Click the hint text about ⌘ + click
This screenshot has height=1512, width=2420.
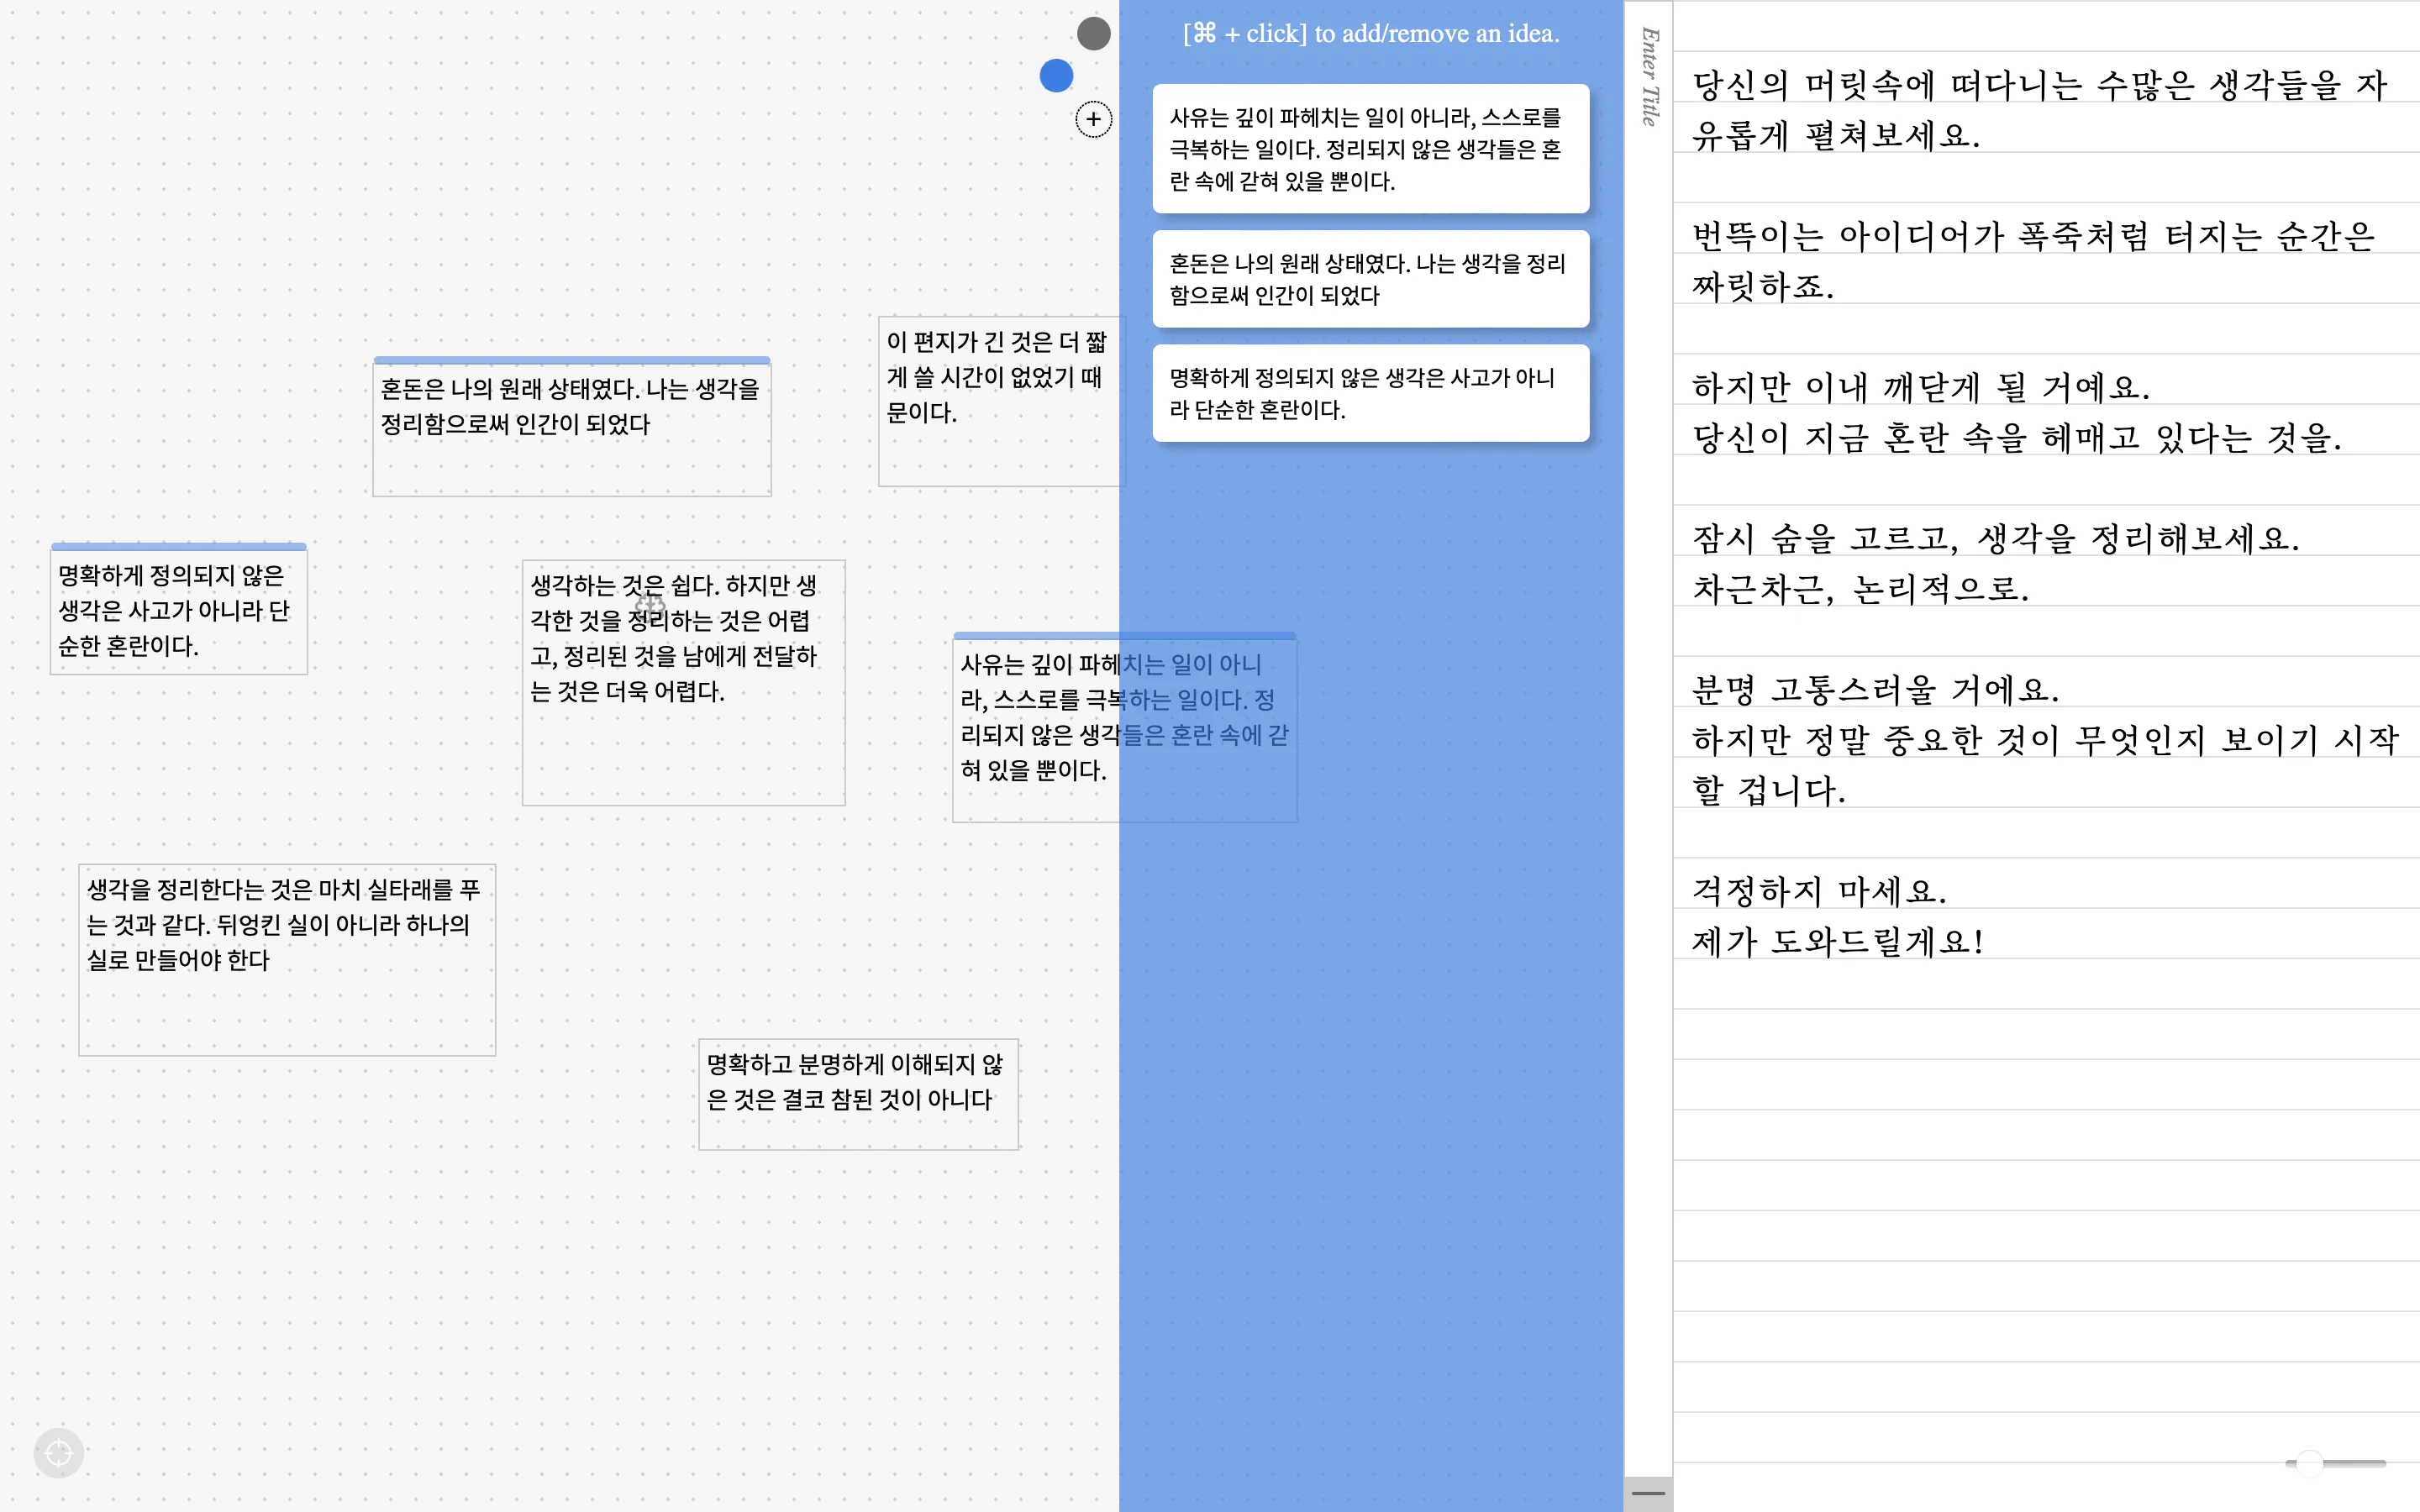pyautogui.click(x=1370, y=33)
